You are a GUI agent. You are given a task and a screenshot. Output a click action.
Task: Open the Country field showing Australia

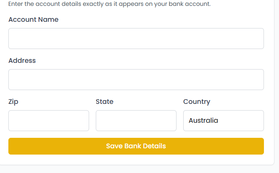coord(223,121)
